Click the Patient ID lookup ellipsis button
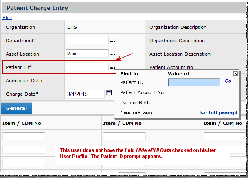This screenshot has width=248, height=178. (113, 68)
